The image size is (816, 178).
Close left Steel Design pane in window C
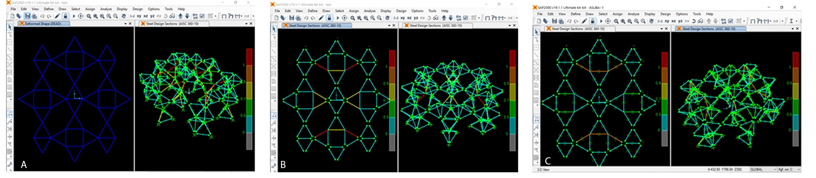click(x=666, y=28)
